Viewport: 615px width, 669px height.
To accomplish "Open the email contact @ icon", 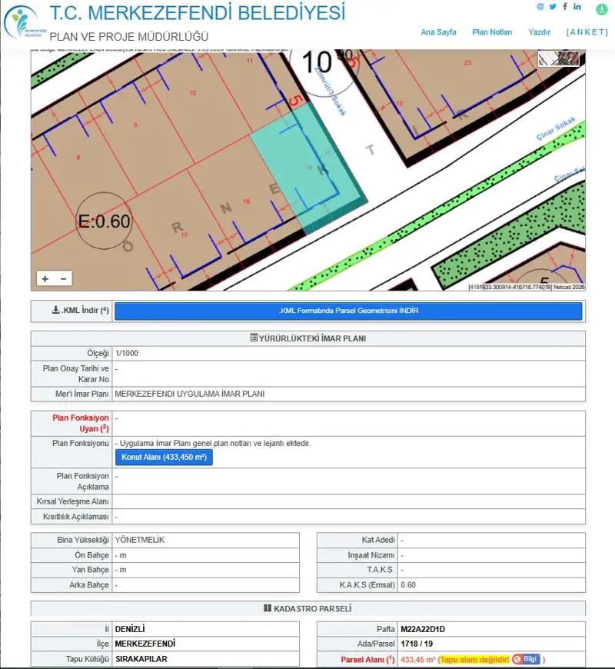I will pyautogui.click(x=540, y=6).
